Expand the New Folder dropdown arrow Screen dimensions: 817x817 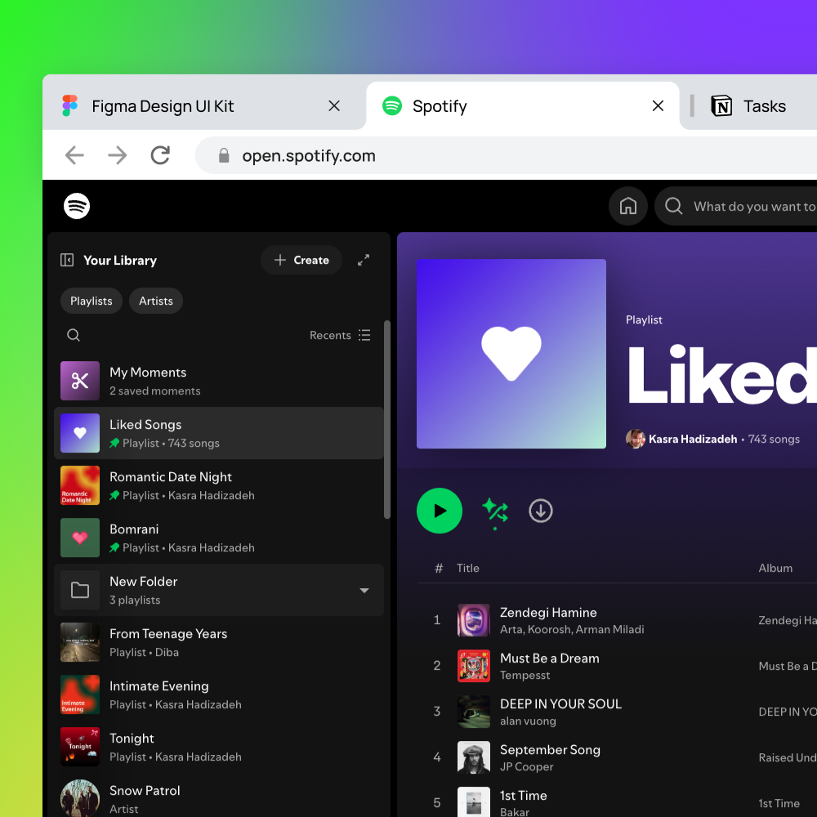pos(364,590)
